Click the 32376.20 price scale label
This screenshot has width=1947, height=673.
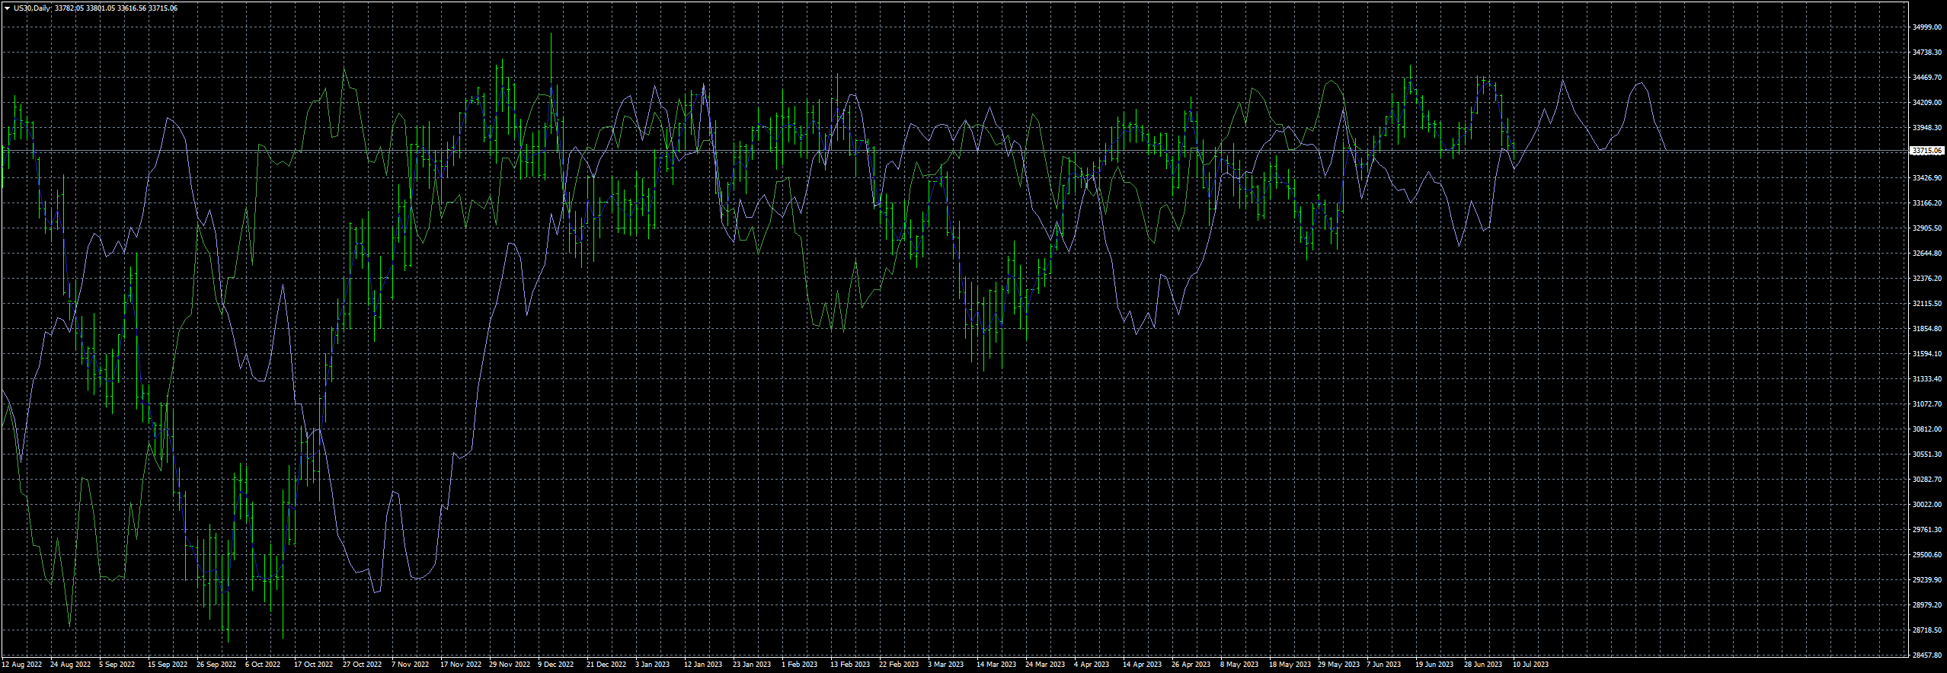(1927, 279)
